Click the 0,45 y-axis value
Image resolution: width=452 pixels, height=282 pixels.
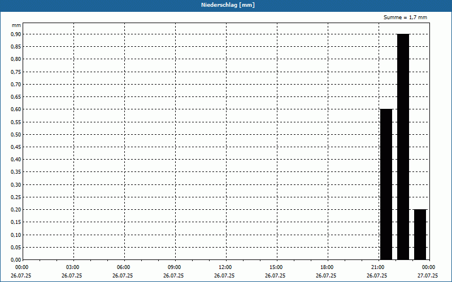click(x=16, y=147)
